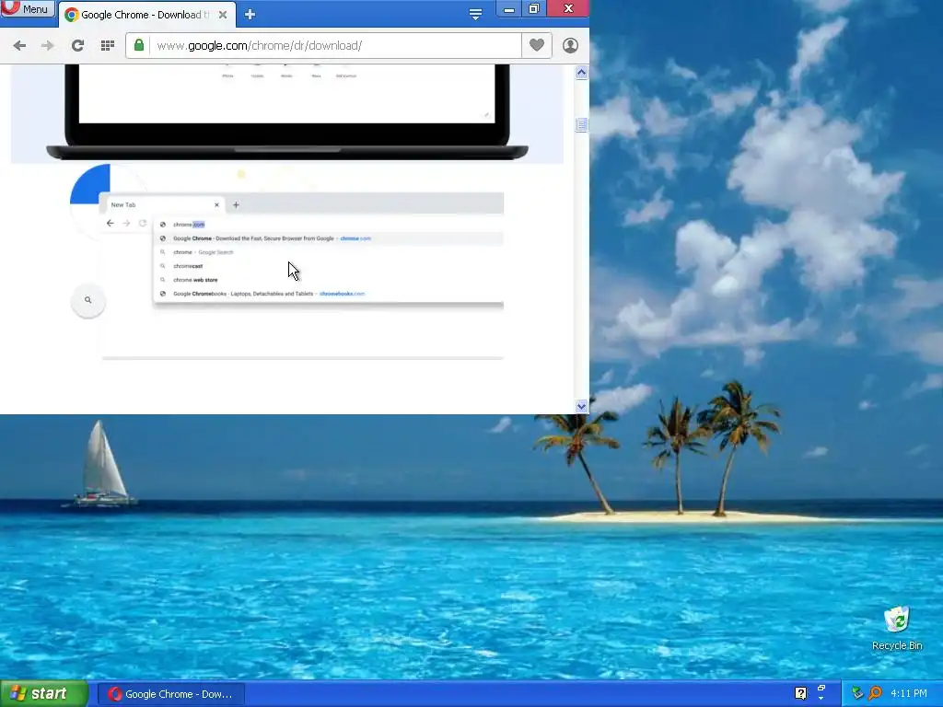Click page scrollbar down arrow
943x707 pixels.
[581, 406]
